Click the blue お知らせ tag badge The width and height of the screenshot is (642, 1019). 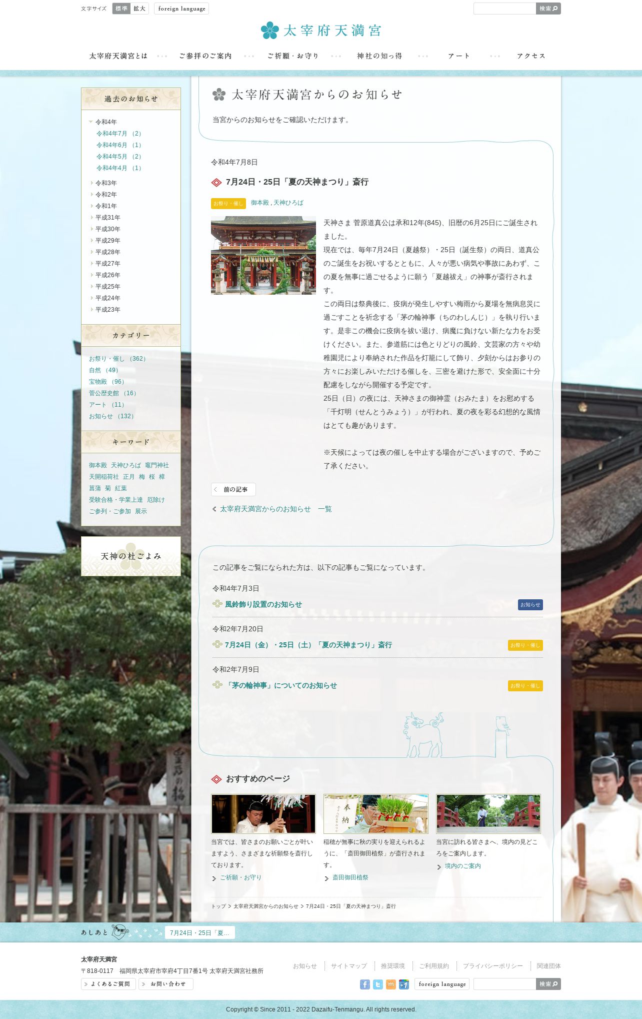pos(530,605)
